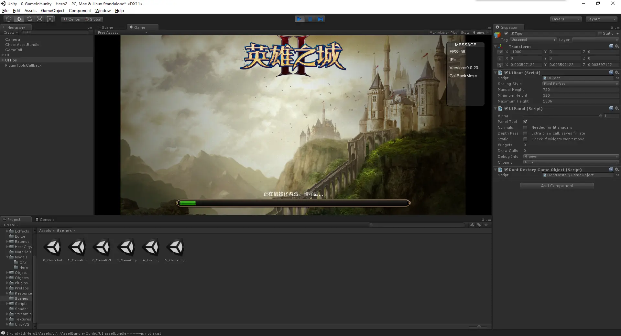This screenshot has height=336, width=621.
Task: Click DontDestoryGameObject script picker circle
Action: coord(617,175)
